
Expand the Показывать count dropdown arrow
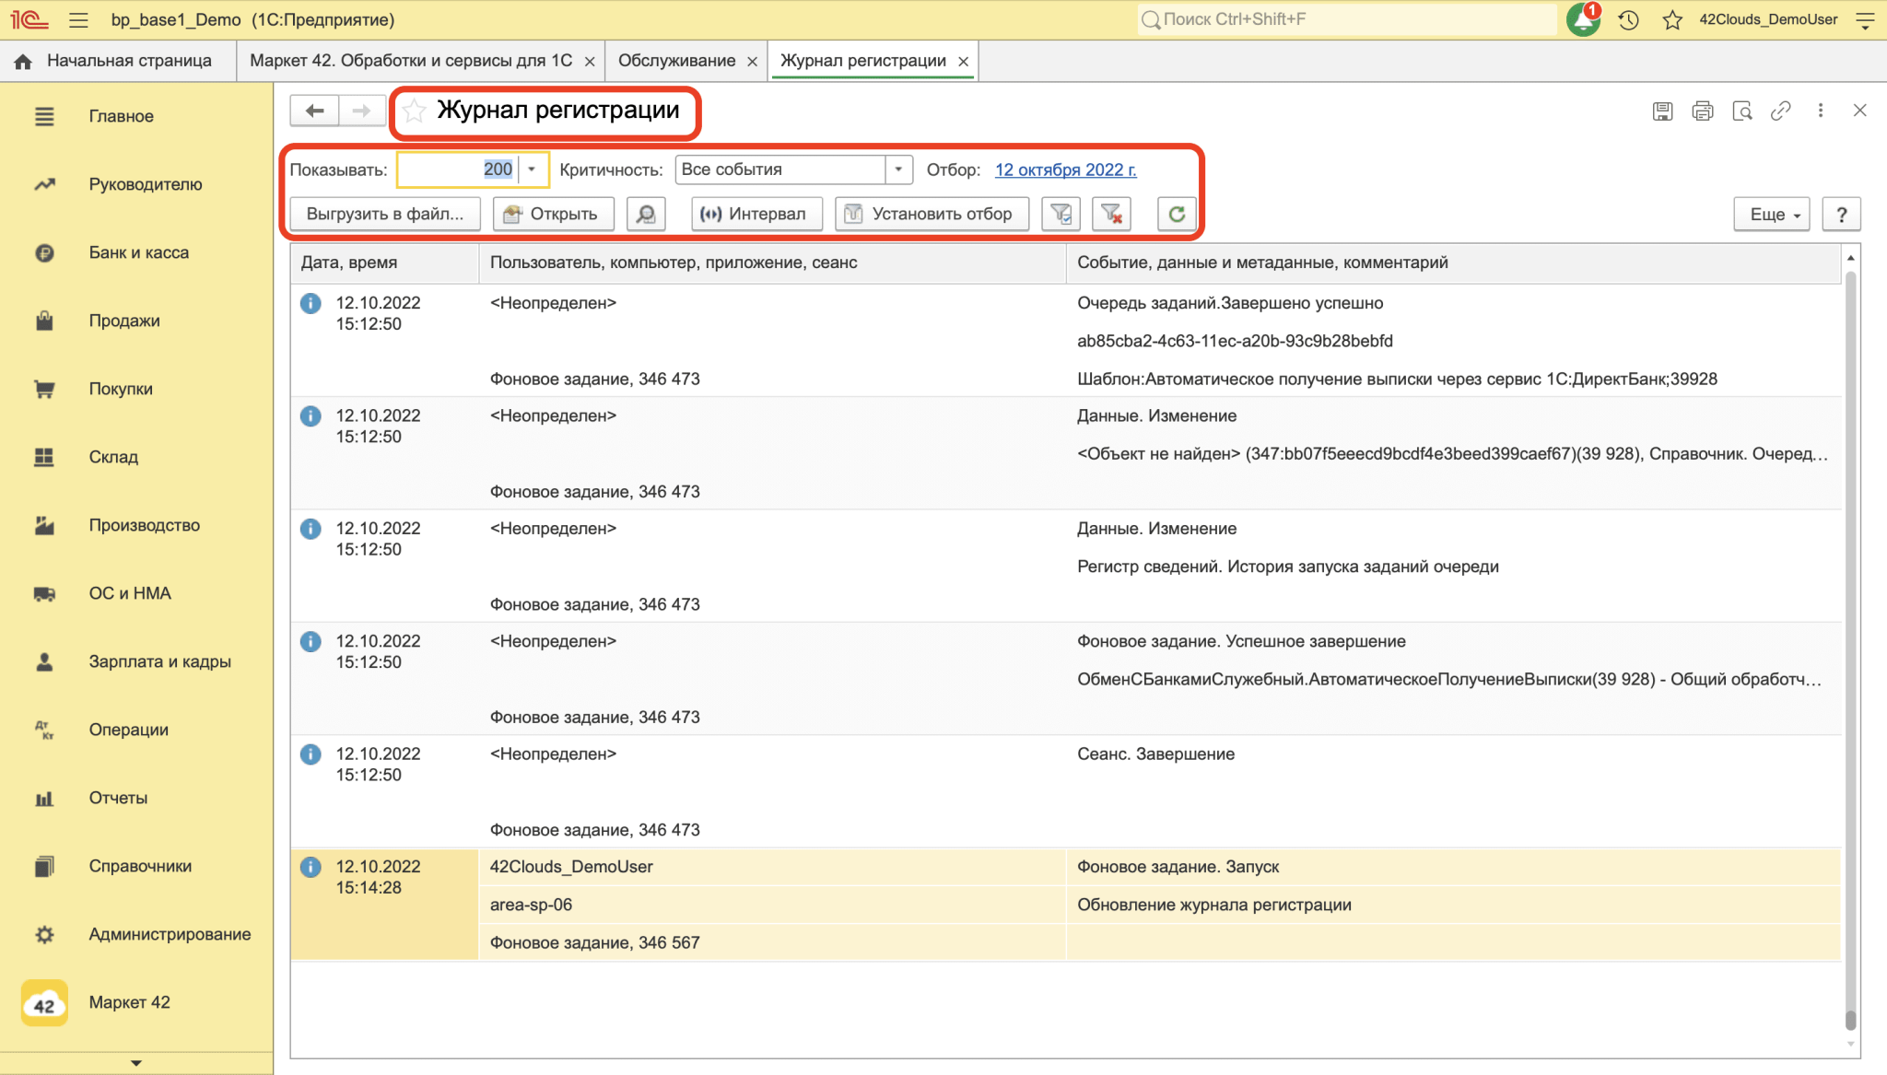coord(532,169)
